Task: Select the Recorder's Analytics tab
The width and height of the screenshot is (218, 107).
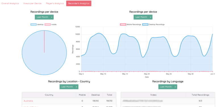Action: click(x=79, y=3)
